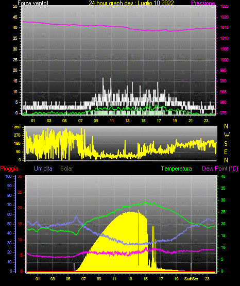Image resolution: width=240 pixels, height=286 pixels.
Task: Click the 1015 pressure scale value
Action: point(224,28)
